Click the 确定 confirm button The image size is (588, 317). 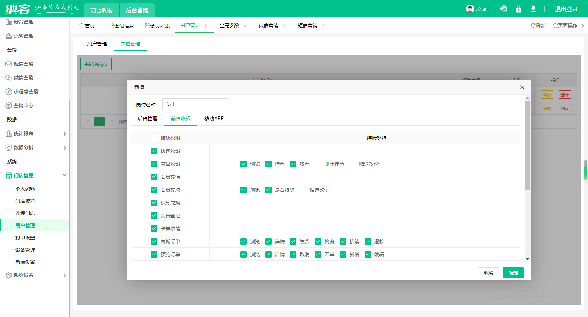513,273
